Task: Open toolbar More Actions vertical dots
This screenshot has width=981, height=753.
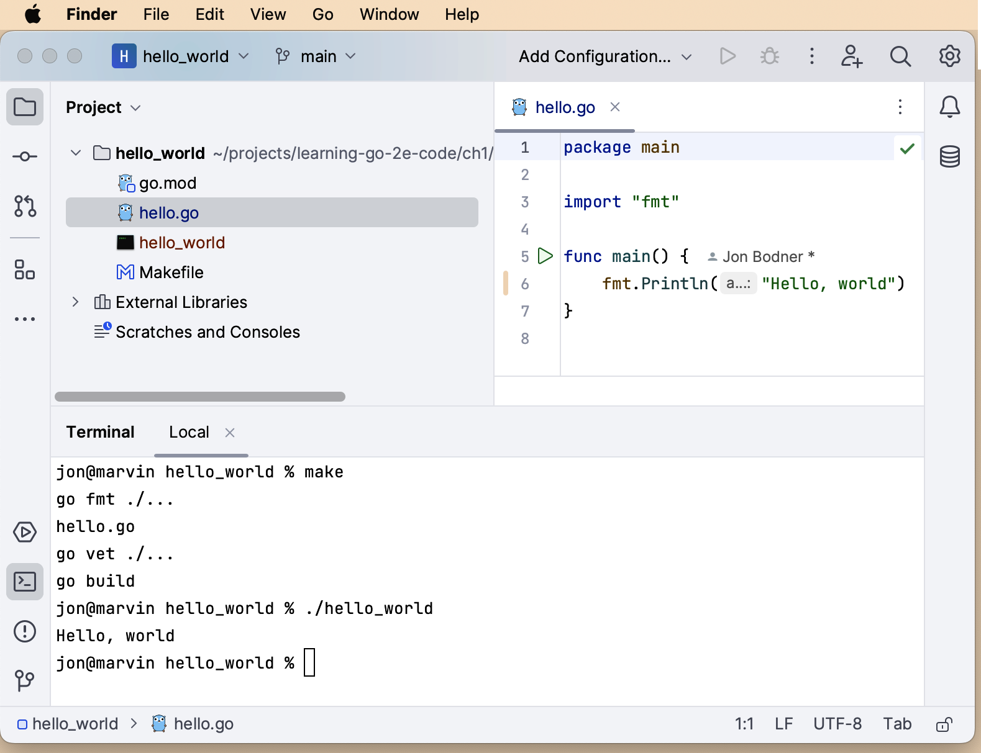Action: coord(811,56)
